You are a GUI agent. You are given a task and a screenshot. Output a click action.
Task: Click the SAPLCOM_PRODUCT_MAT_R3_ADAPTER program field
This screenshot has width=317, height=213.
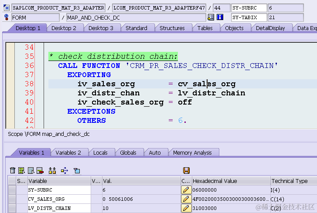click(58, 8)
